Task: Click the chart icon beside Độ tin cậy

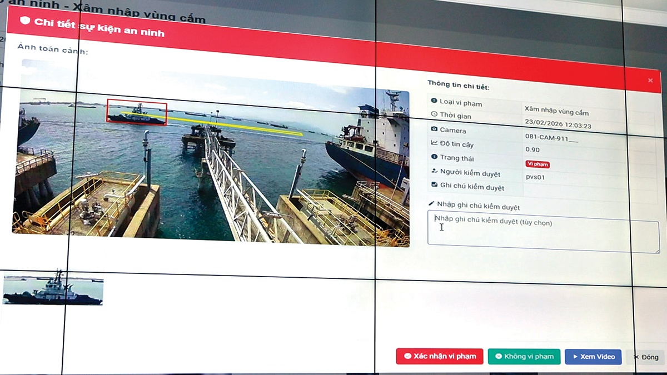Action: point(435,143)
